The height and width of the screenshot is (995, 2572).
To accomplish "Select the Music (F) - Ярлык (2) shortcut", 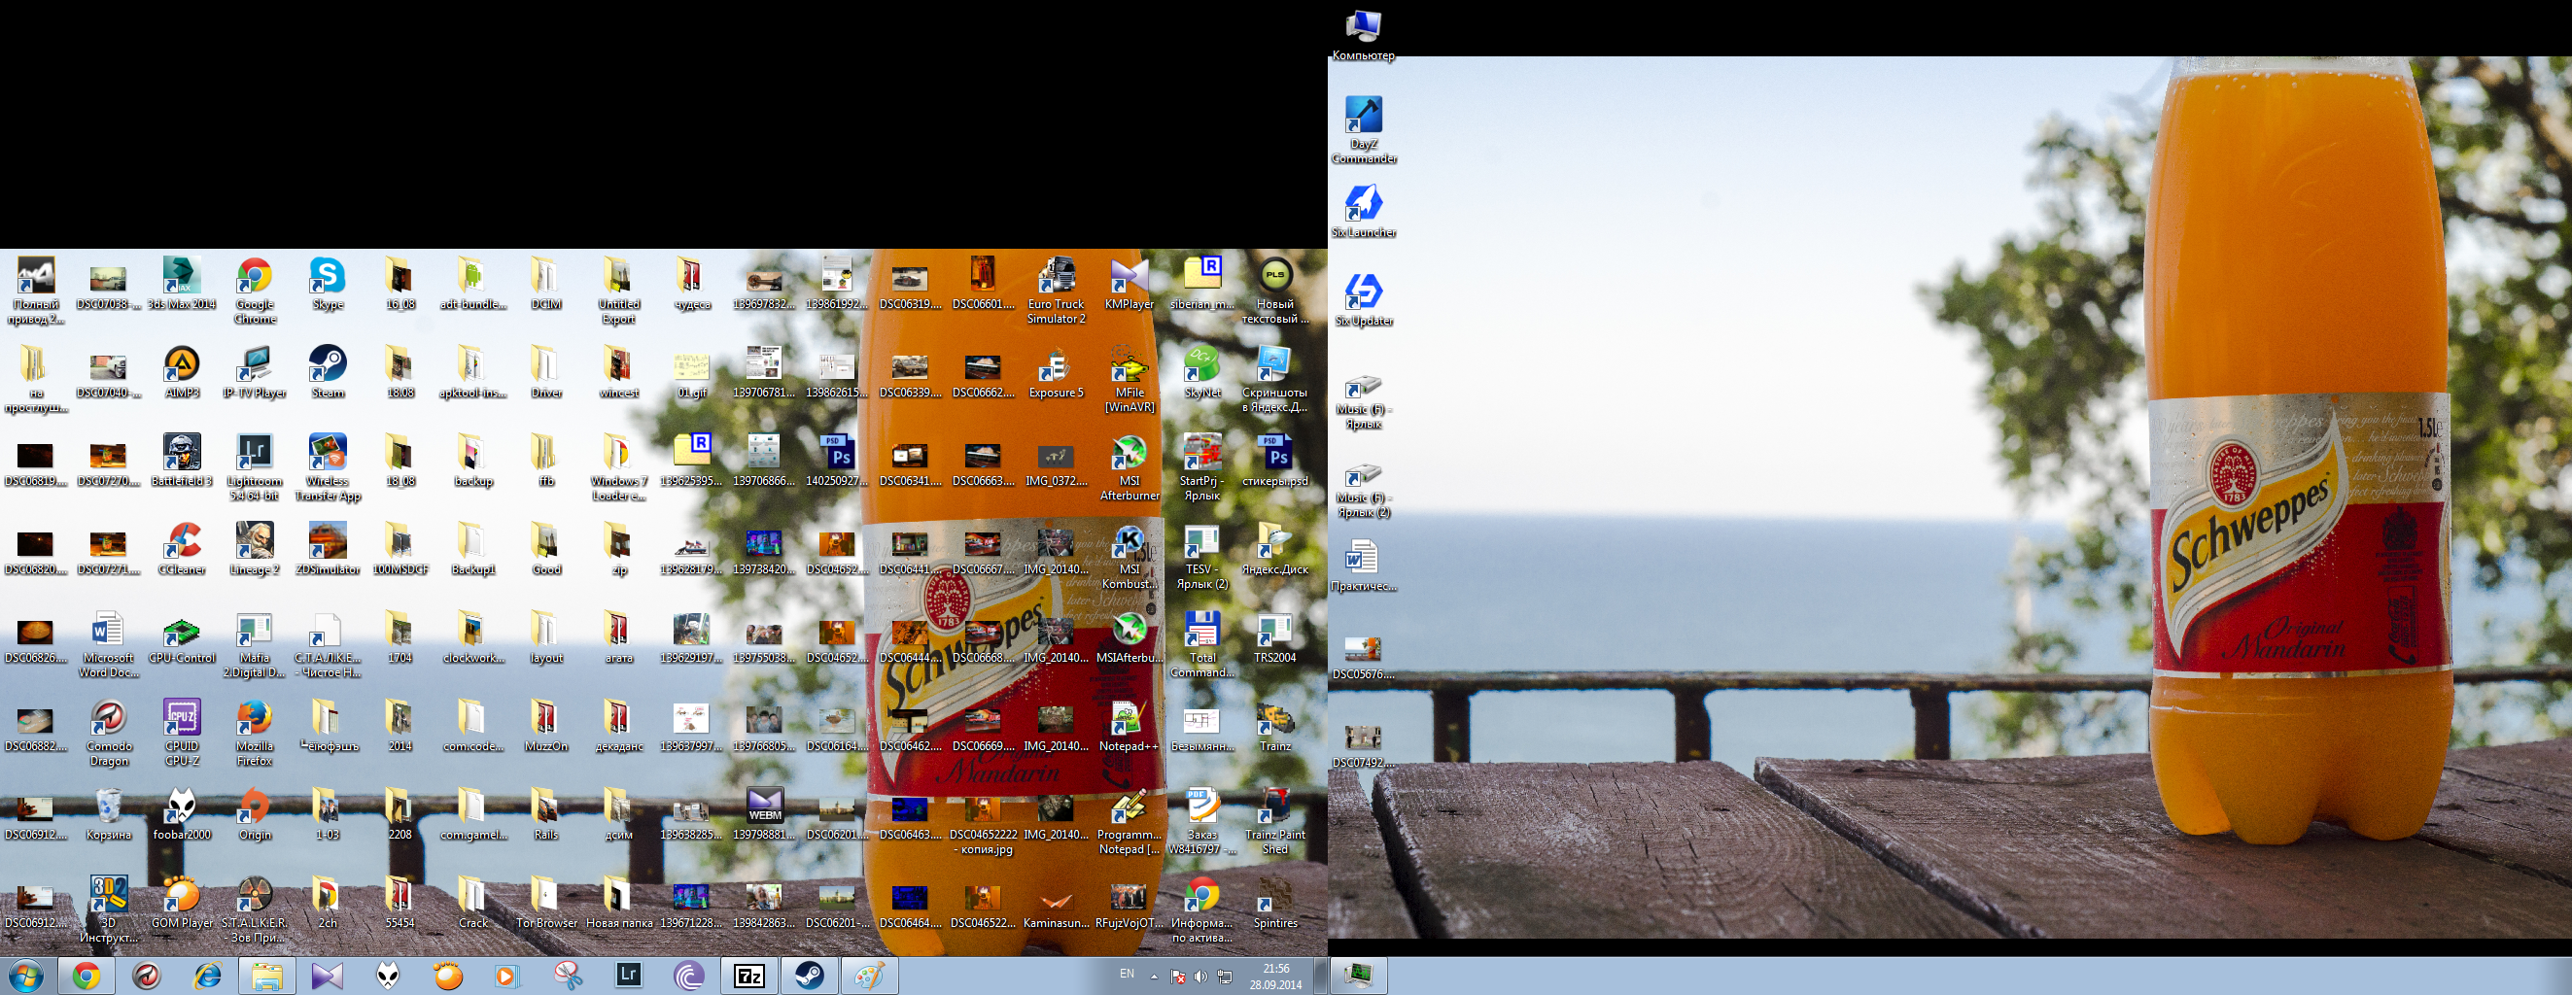I will coord(1363,491).
